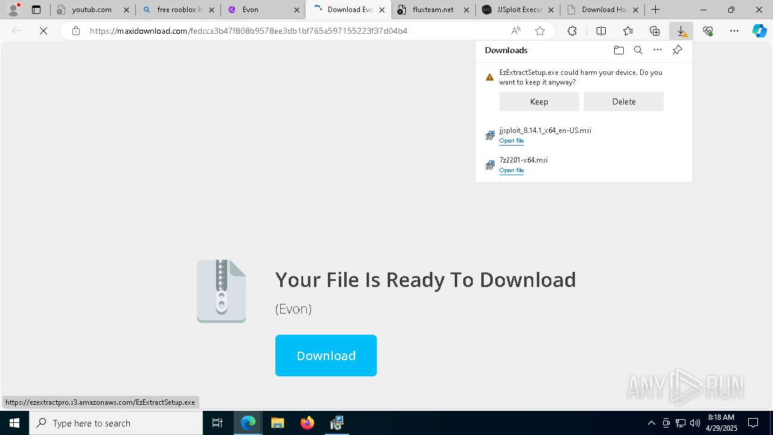The width and height of the screenshot is (773, 435).
Task: Switch to the youtub.com tab
Action: click(92, 10)
